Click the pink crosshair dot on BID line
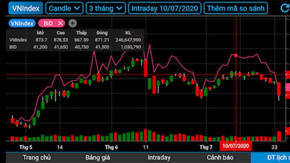 tap(236, 55)
